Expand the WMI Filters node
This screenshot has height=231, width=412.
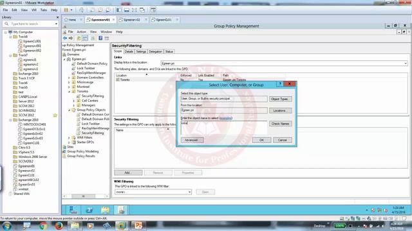69,138
